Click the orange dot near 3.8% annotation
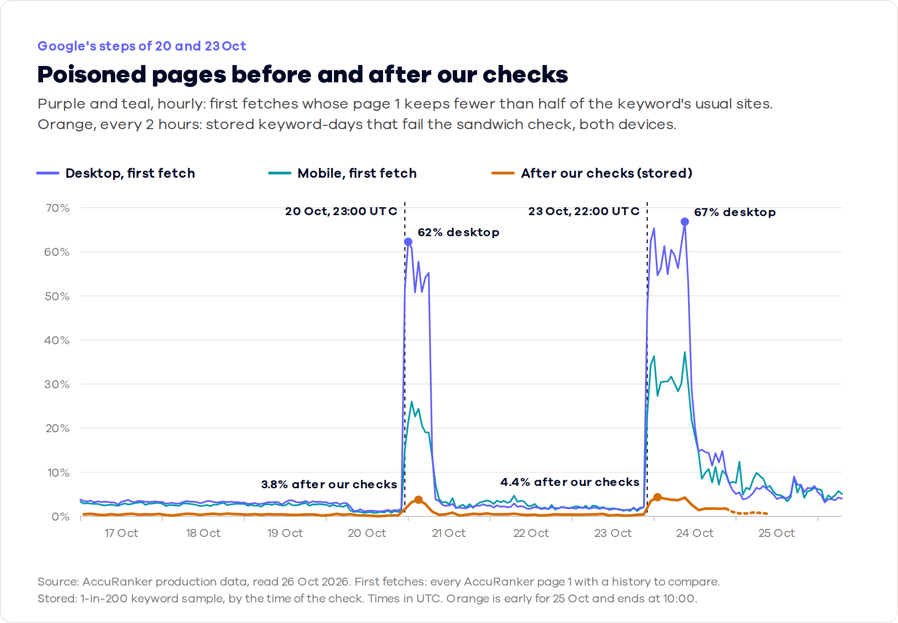The width and height of the screenshot is (898, 623). tap(419, 500)
